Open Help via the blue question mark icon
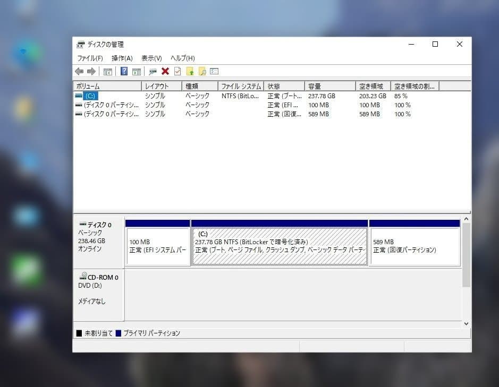This screenshot has width=499, height=387. (124, 71)
